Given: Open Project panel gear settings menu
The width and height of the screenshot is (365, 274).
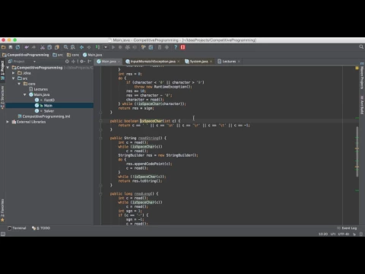Looking at the screenshot, I should (x=82, y=62).
